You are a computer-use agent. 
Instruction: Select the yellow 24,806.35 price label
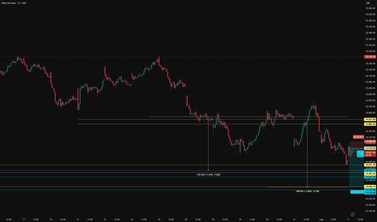370,124
